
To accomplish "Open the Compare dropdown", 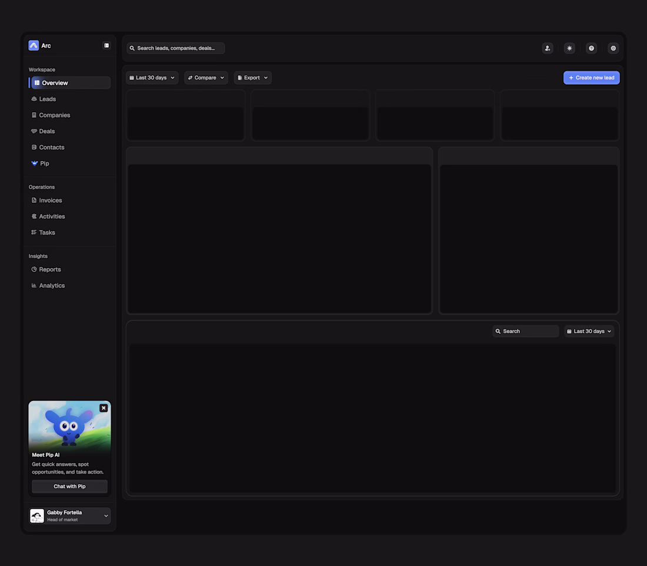I will (206, 78).
